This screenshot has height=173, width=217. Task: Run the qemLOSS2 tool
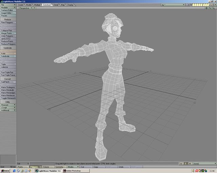click(x=8, y=39)
